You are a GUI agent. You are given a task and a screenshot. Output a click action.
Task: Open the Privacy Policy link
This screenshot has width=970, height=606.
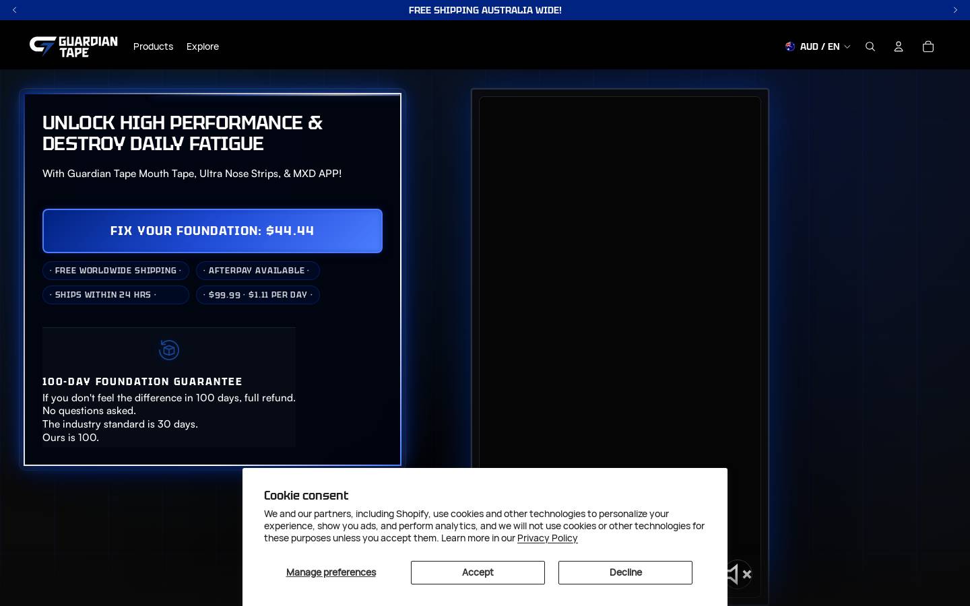tap(547, 538)
